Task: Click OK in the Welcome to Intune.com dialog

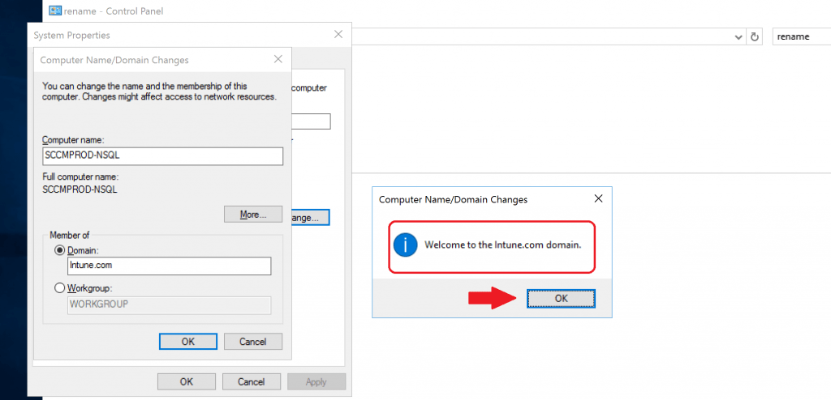Action: coord(561,299)
